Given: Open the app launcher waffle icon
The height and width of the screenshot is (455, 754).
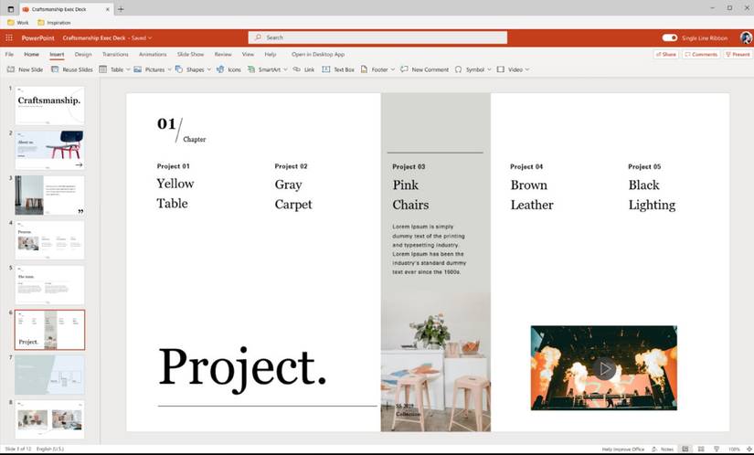Looking at the screenshot, I should pos(9,37).
